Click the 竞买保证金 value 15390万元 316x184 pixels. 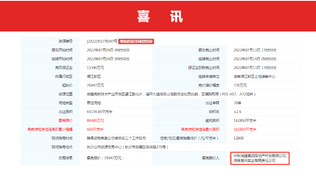click(x=96, y=68)
